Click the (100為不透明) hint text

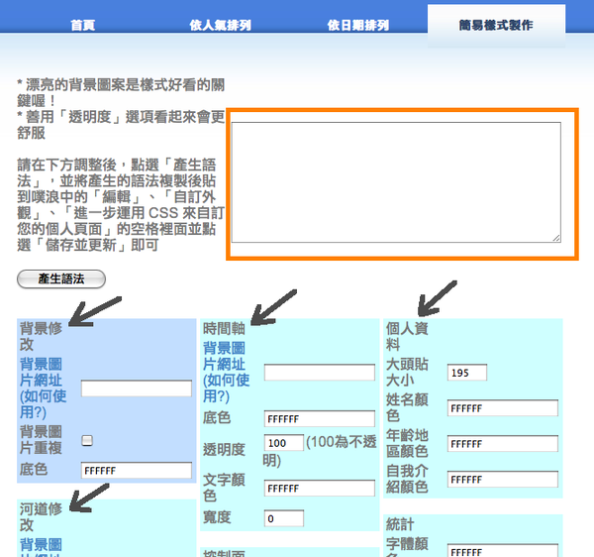point(320,451)
